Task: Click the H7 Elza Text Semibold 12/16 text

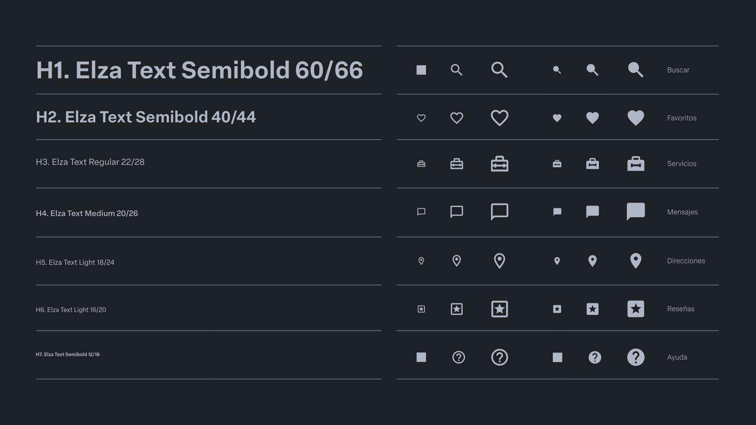Action: pyautogui.click(x=68, y=355)
